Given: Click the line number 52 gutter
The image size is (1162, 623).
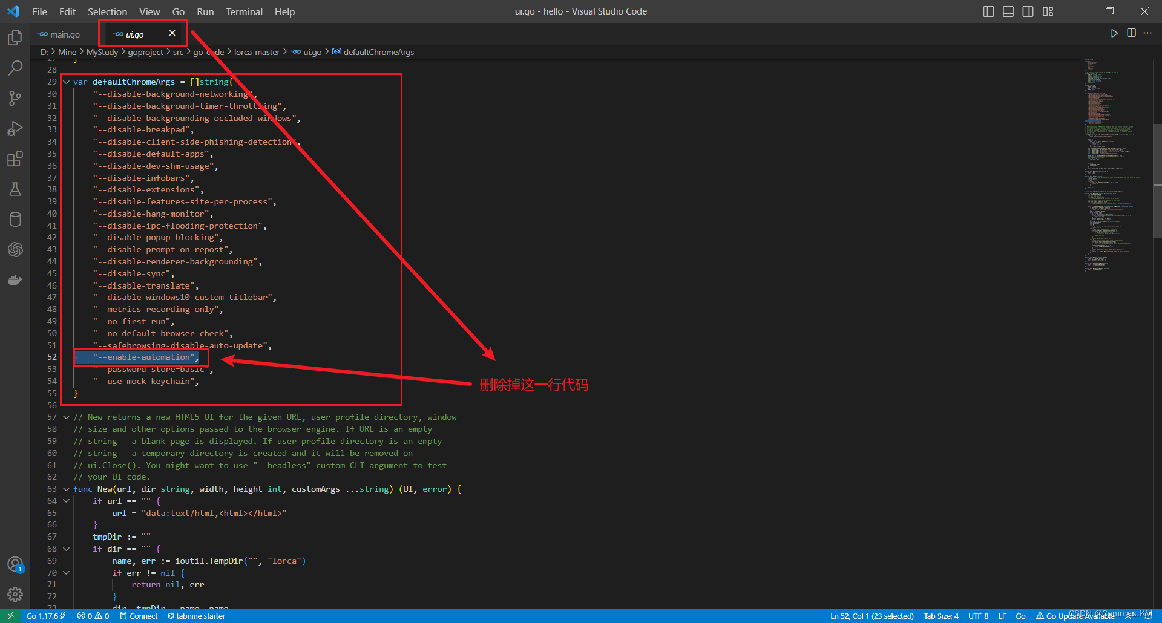Looking at the screenshot, I should pos(52,357).
